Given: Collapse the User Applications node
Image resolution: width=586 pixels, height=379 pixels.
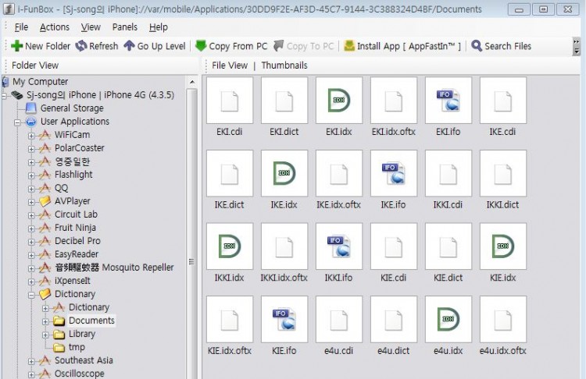Looking at the screenshot, I should (18, 122).
